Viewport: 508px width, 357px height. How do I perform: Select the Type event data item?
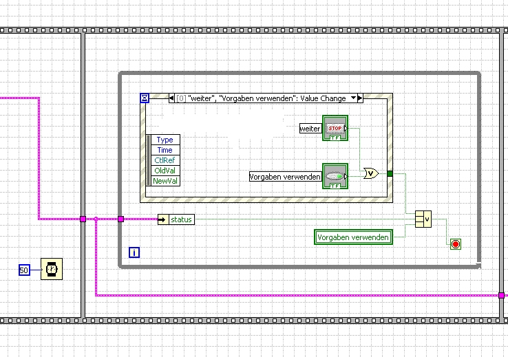click(165, 140)
